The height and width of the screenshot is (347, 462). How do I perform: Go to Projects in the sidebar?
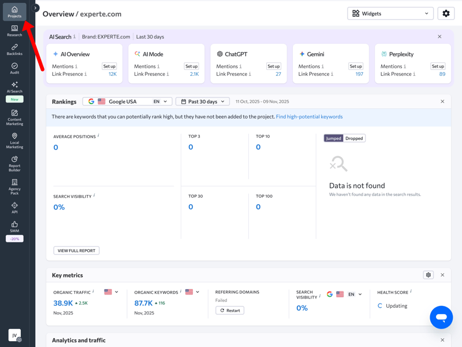14,12
